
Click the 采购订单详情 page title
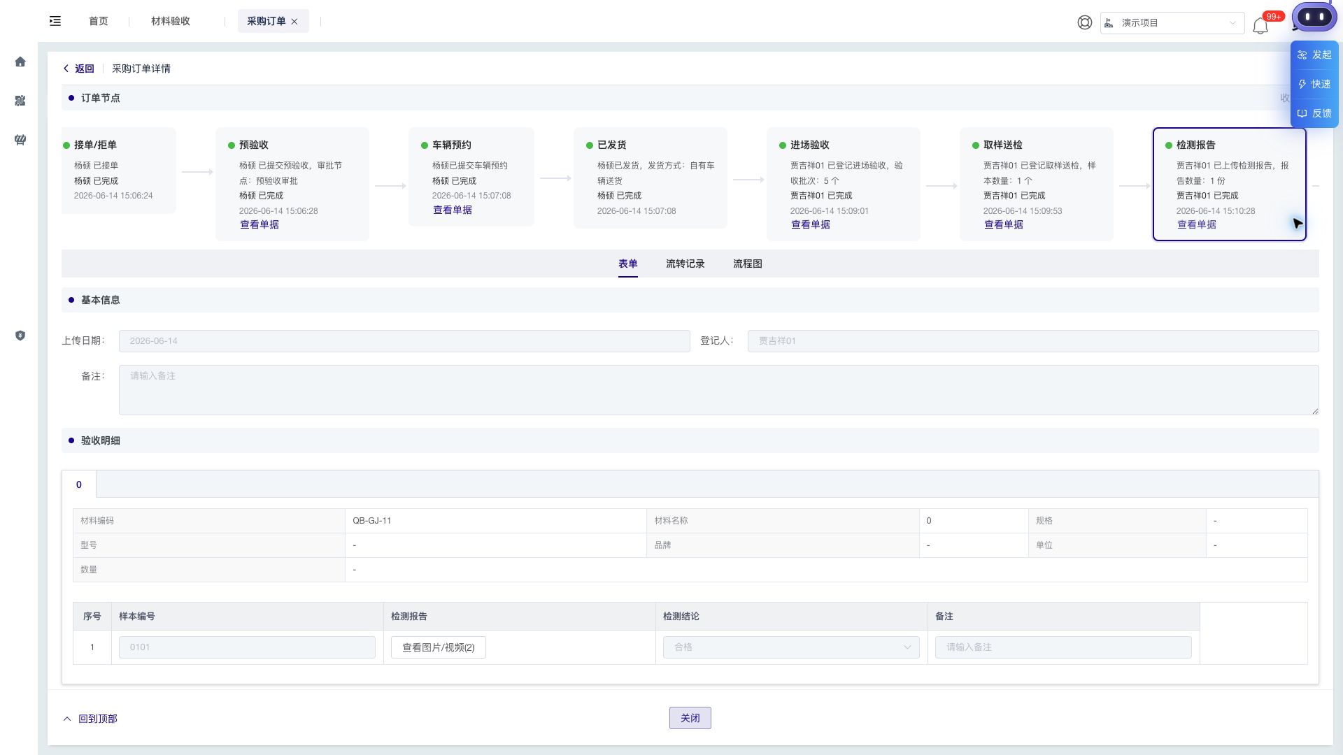point(141,69)
